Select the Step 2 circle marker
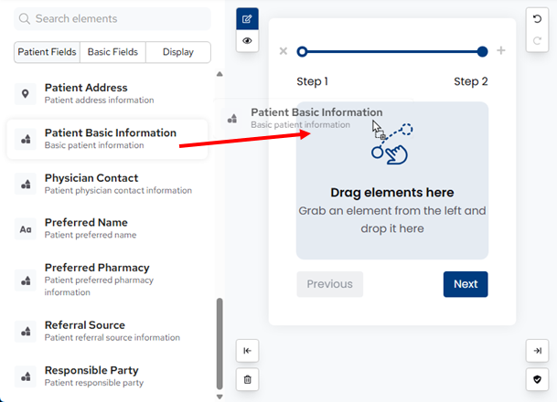557x402 pixels. click(482, 52)
